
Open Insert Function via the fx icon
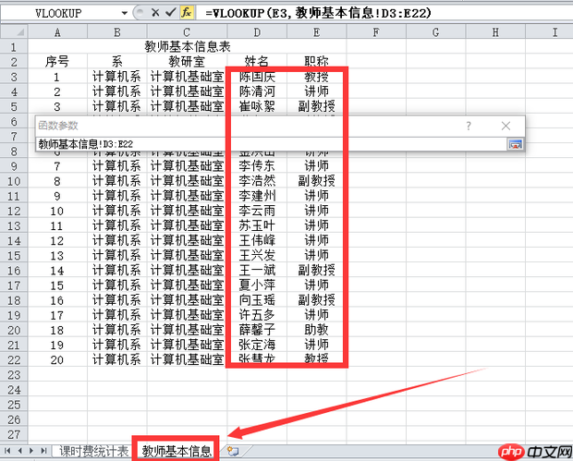tap(187, 13)
